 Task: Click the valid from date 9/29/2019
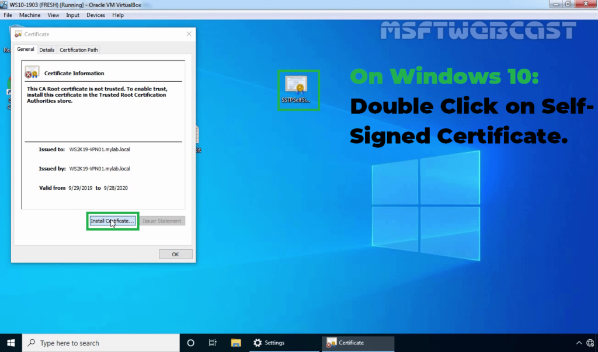pyautogui.click(x=81, y=188)
